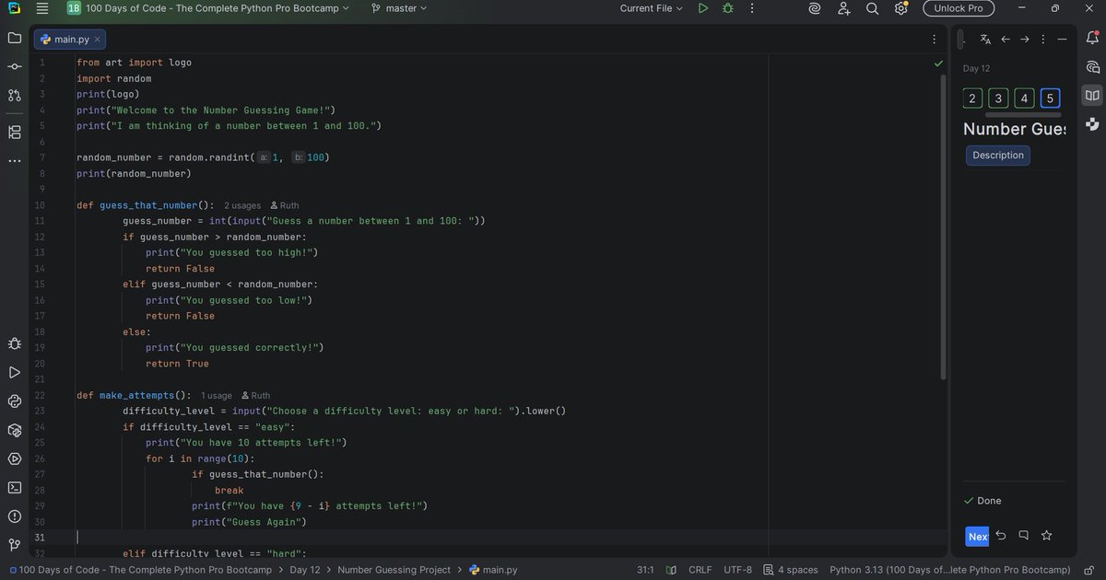Show 2 usages of guess_that_number

pos(242,205)
